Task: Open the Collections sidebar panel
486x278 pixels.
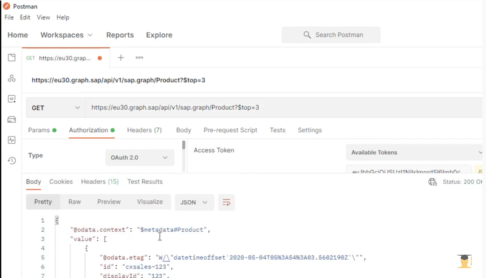Action: pos(11,58)
